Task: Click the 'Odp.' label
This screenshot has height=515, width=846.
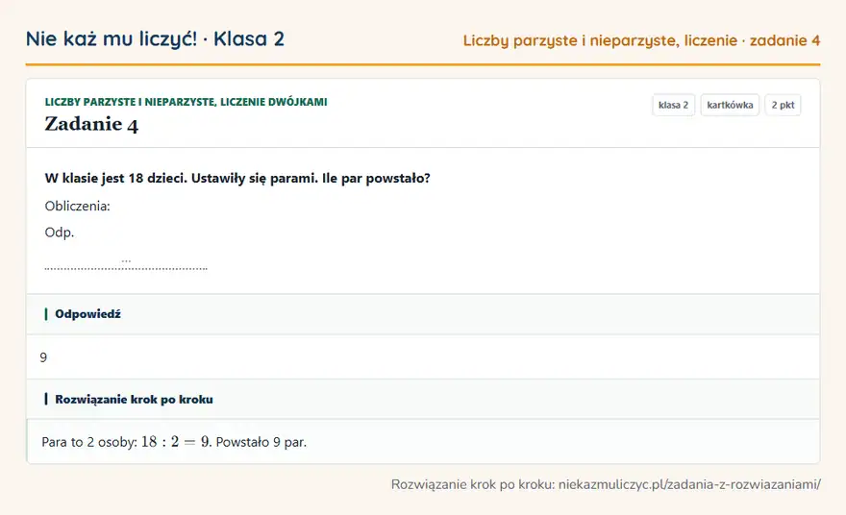Action: (x=60, y=233)
